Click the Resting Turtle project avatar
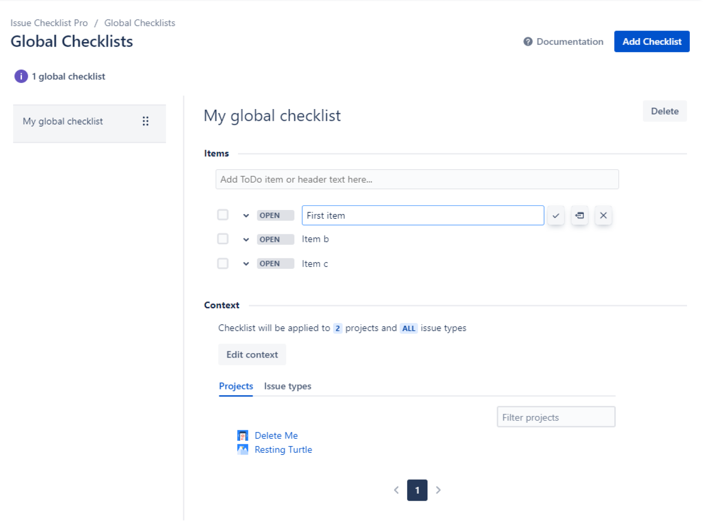 (242, 449)
